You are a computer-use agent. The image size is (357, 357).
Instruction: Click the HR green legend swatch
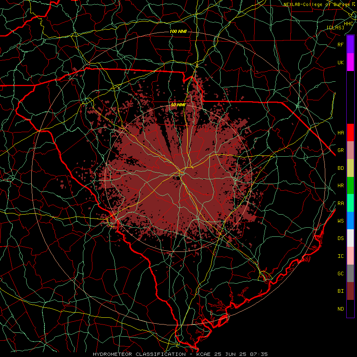[x=350, y=185]
